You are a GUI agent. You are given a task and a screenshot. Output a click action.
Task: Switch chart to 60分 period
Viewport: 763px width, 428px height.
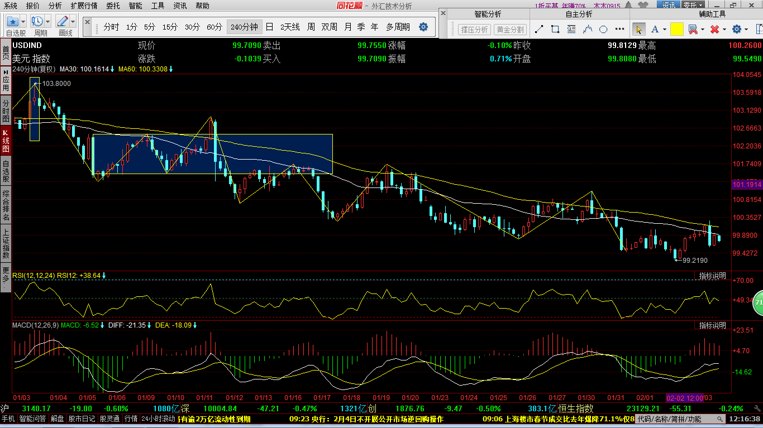tap(214, 27)
